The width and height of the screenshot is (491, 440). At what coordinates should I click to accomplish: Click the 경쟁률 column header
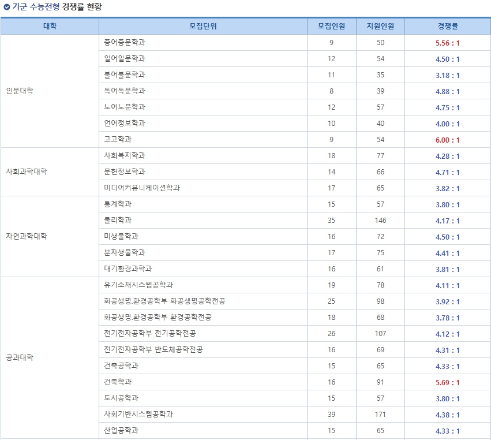coord(448,26)
